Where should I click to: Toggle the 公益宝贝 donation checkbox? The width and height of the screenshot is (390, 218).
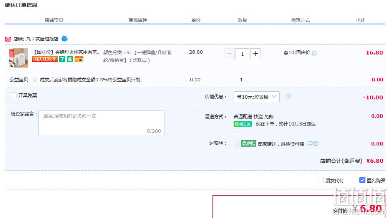tap(35, 80)
